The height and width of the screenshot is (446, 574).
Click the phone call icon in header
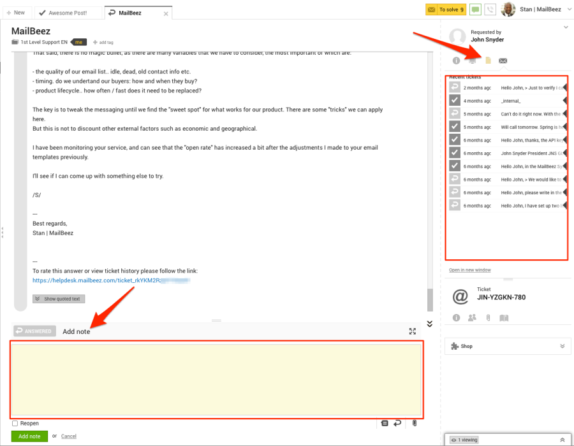pyautogui.click(x=490, y=10)
